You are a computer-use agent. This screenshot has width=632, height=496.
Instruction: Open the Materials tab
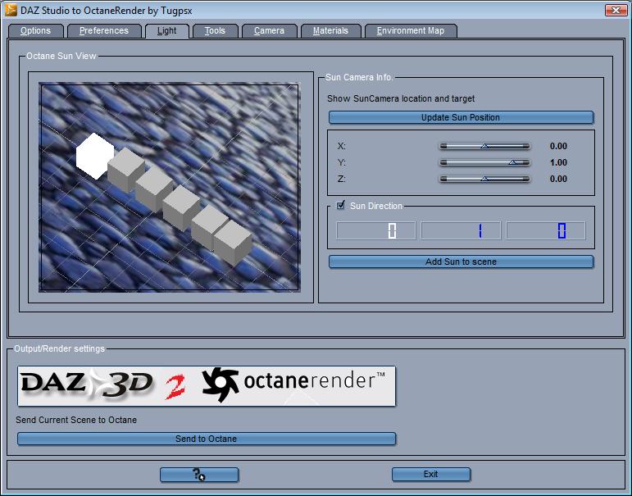(x=330, y=31)
